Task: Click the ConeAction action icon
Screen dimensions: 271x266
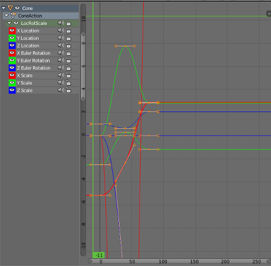Action: tap(13, 15)
